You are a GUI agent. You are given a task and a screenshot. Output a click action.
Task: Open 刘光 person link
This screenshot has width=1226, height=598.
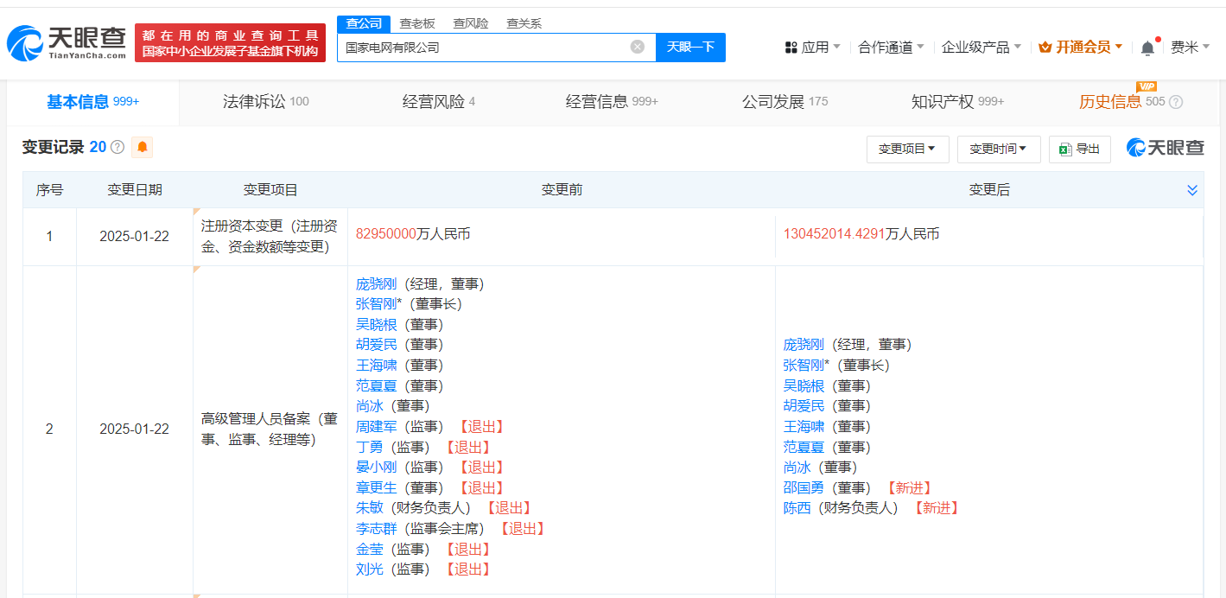(x=370, y=569)
